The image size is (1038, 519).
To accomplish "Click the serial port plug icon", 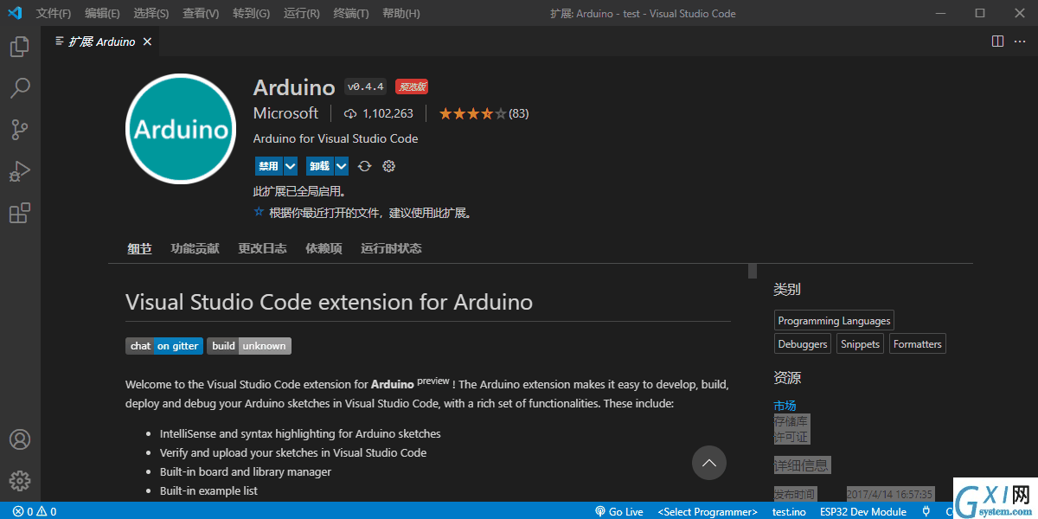I will click(x=926, y=511).
